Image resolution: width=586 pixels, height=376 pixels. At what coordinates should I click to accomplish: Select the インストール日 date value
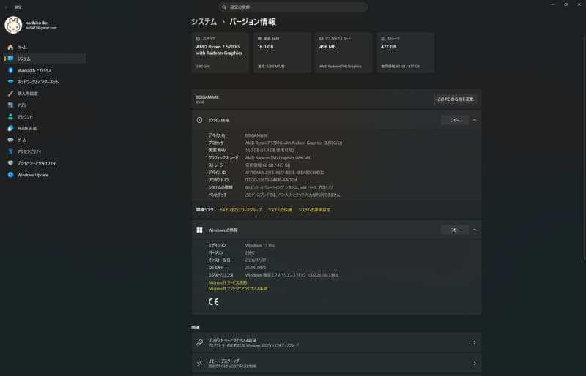point(256,260)
